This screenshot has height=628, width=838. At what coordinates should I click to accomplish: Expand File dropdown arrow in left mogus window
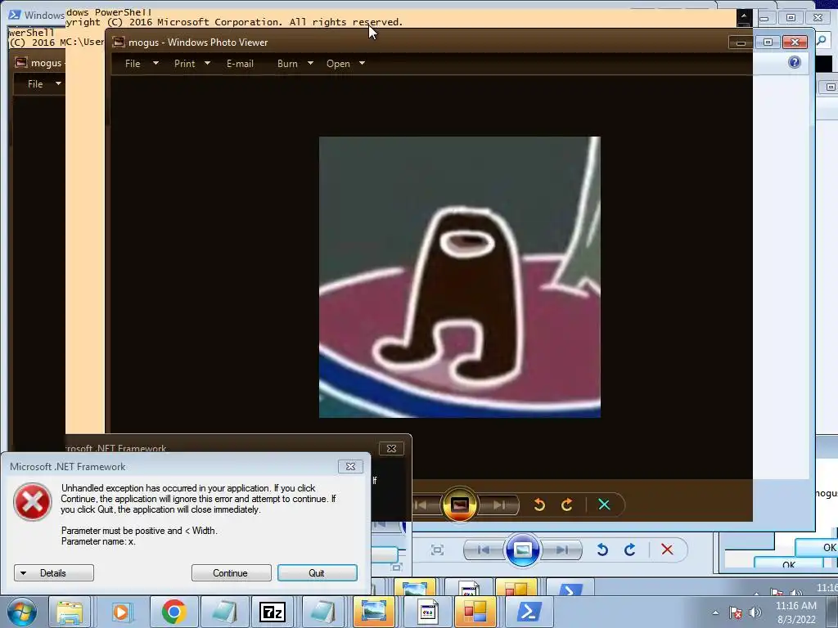coord(58,83)
